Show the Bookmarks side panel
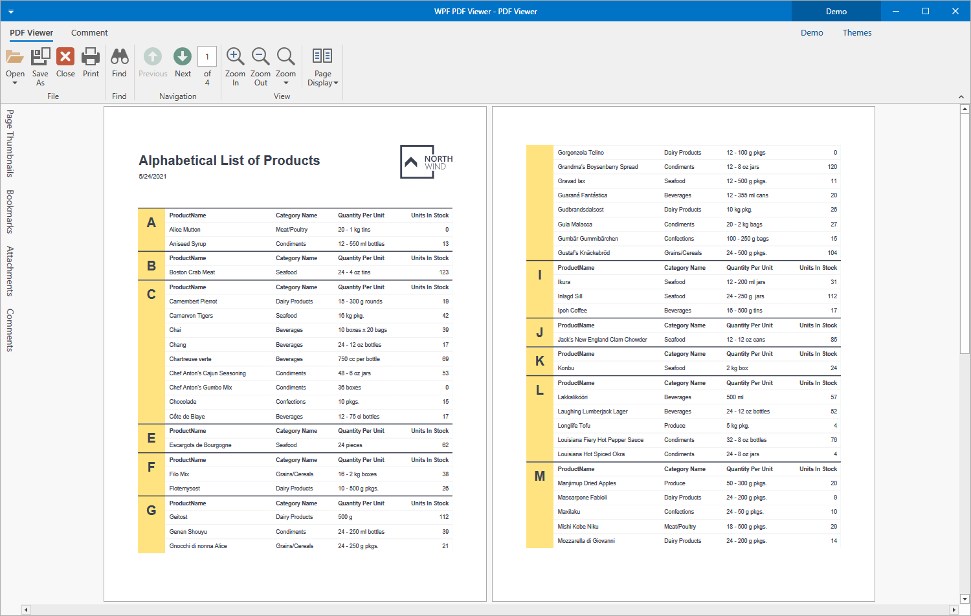The image size is (971, 616). pyautogui.click(x=10, y=212)
